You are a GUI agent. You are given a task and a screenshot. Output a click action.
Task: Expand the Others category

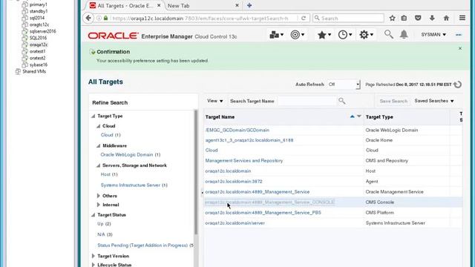[99, 196]
